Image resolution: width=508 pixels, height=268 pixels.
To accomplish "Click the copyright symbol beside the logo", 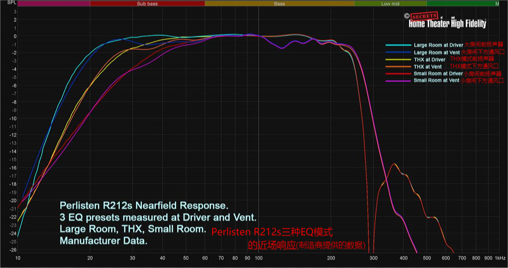I will (x=406, y=16).
